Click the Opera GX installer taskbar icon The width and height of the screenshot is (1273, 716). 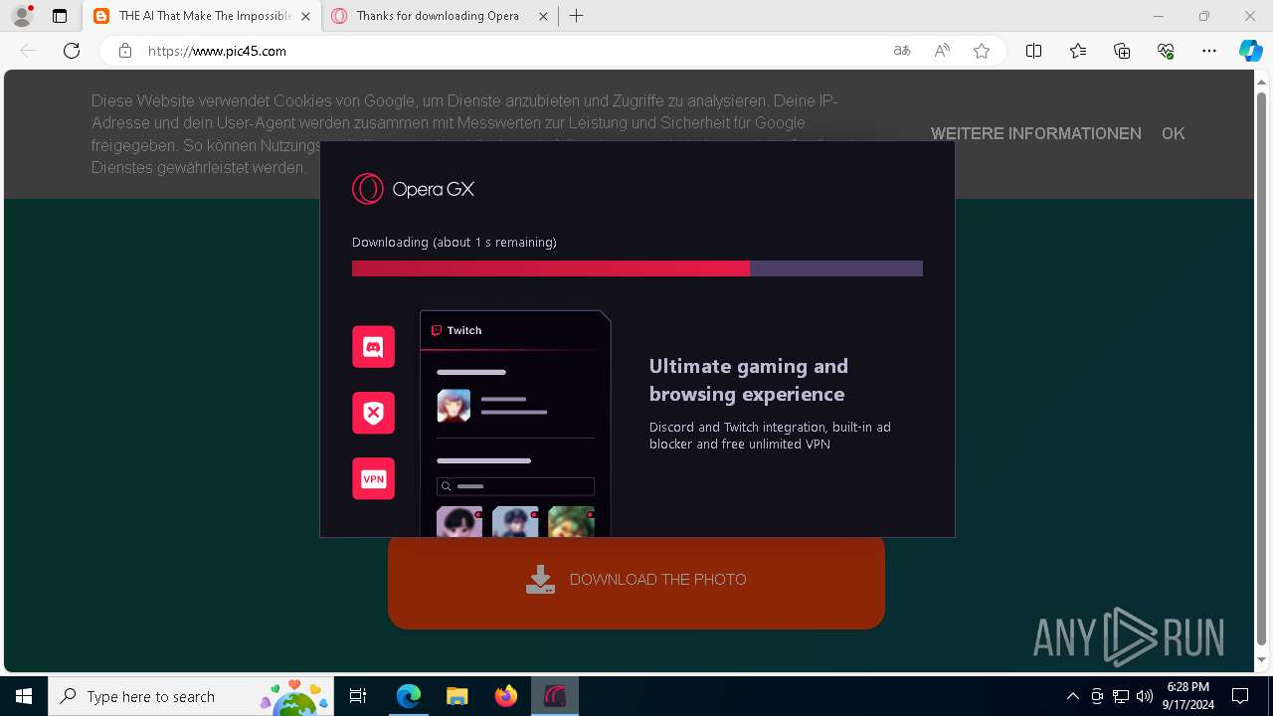click(554, 696)
